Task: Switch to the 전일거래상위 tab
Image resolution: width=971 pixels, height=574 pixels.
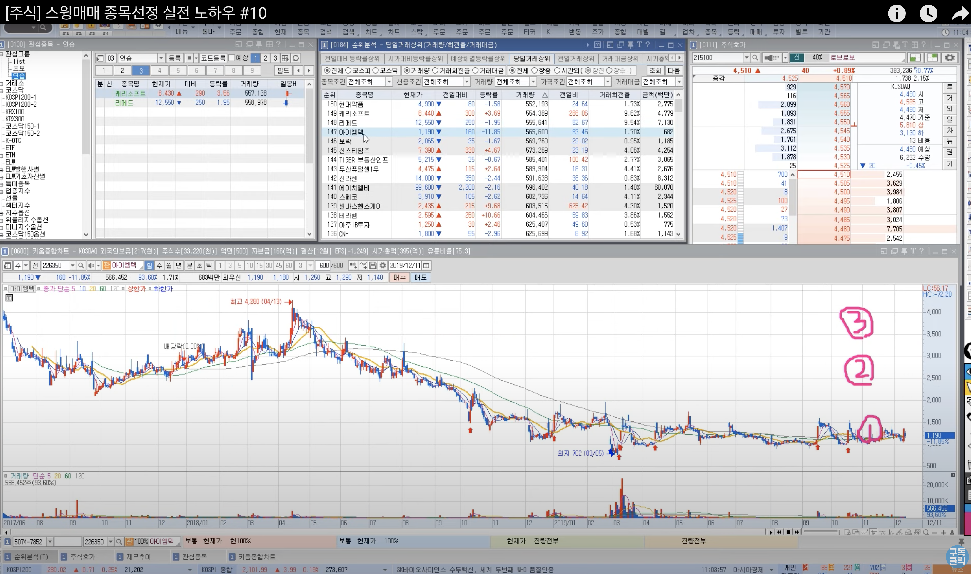Action: point(575,59)
